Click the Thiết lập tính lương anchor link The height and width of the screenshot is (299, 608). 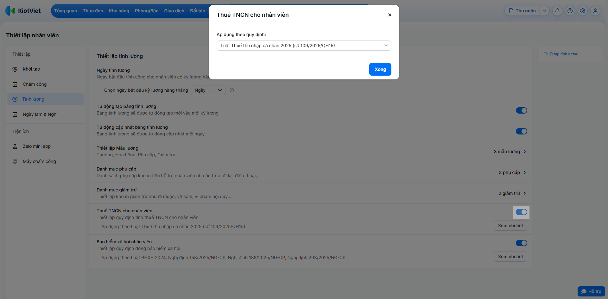[x=561, y=54]
